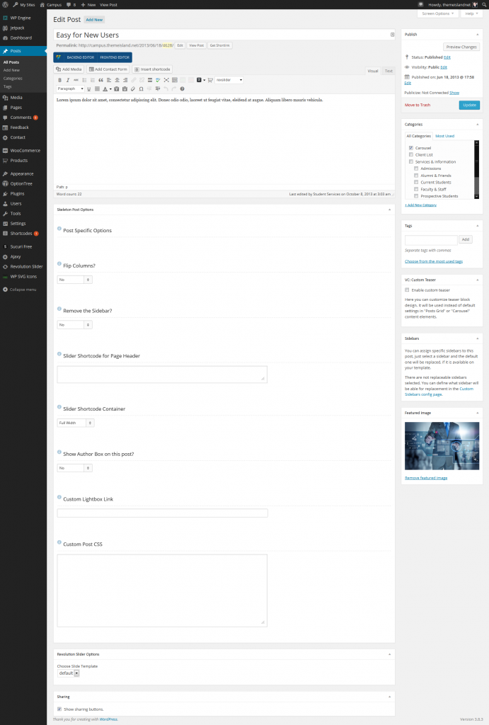The height and width of the screenshot is (725, 489).
Task: Open the editor help question-mark icon
Action: pos(182,89)
